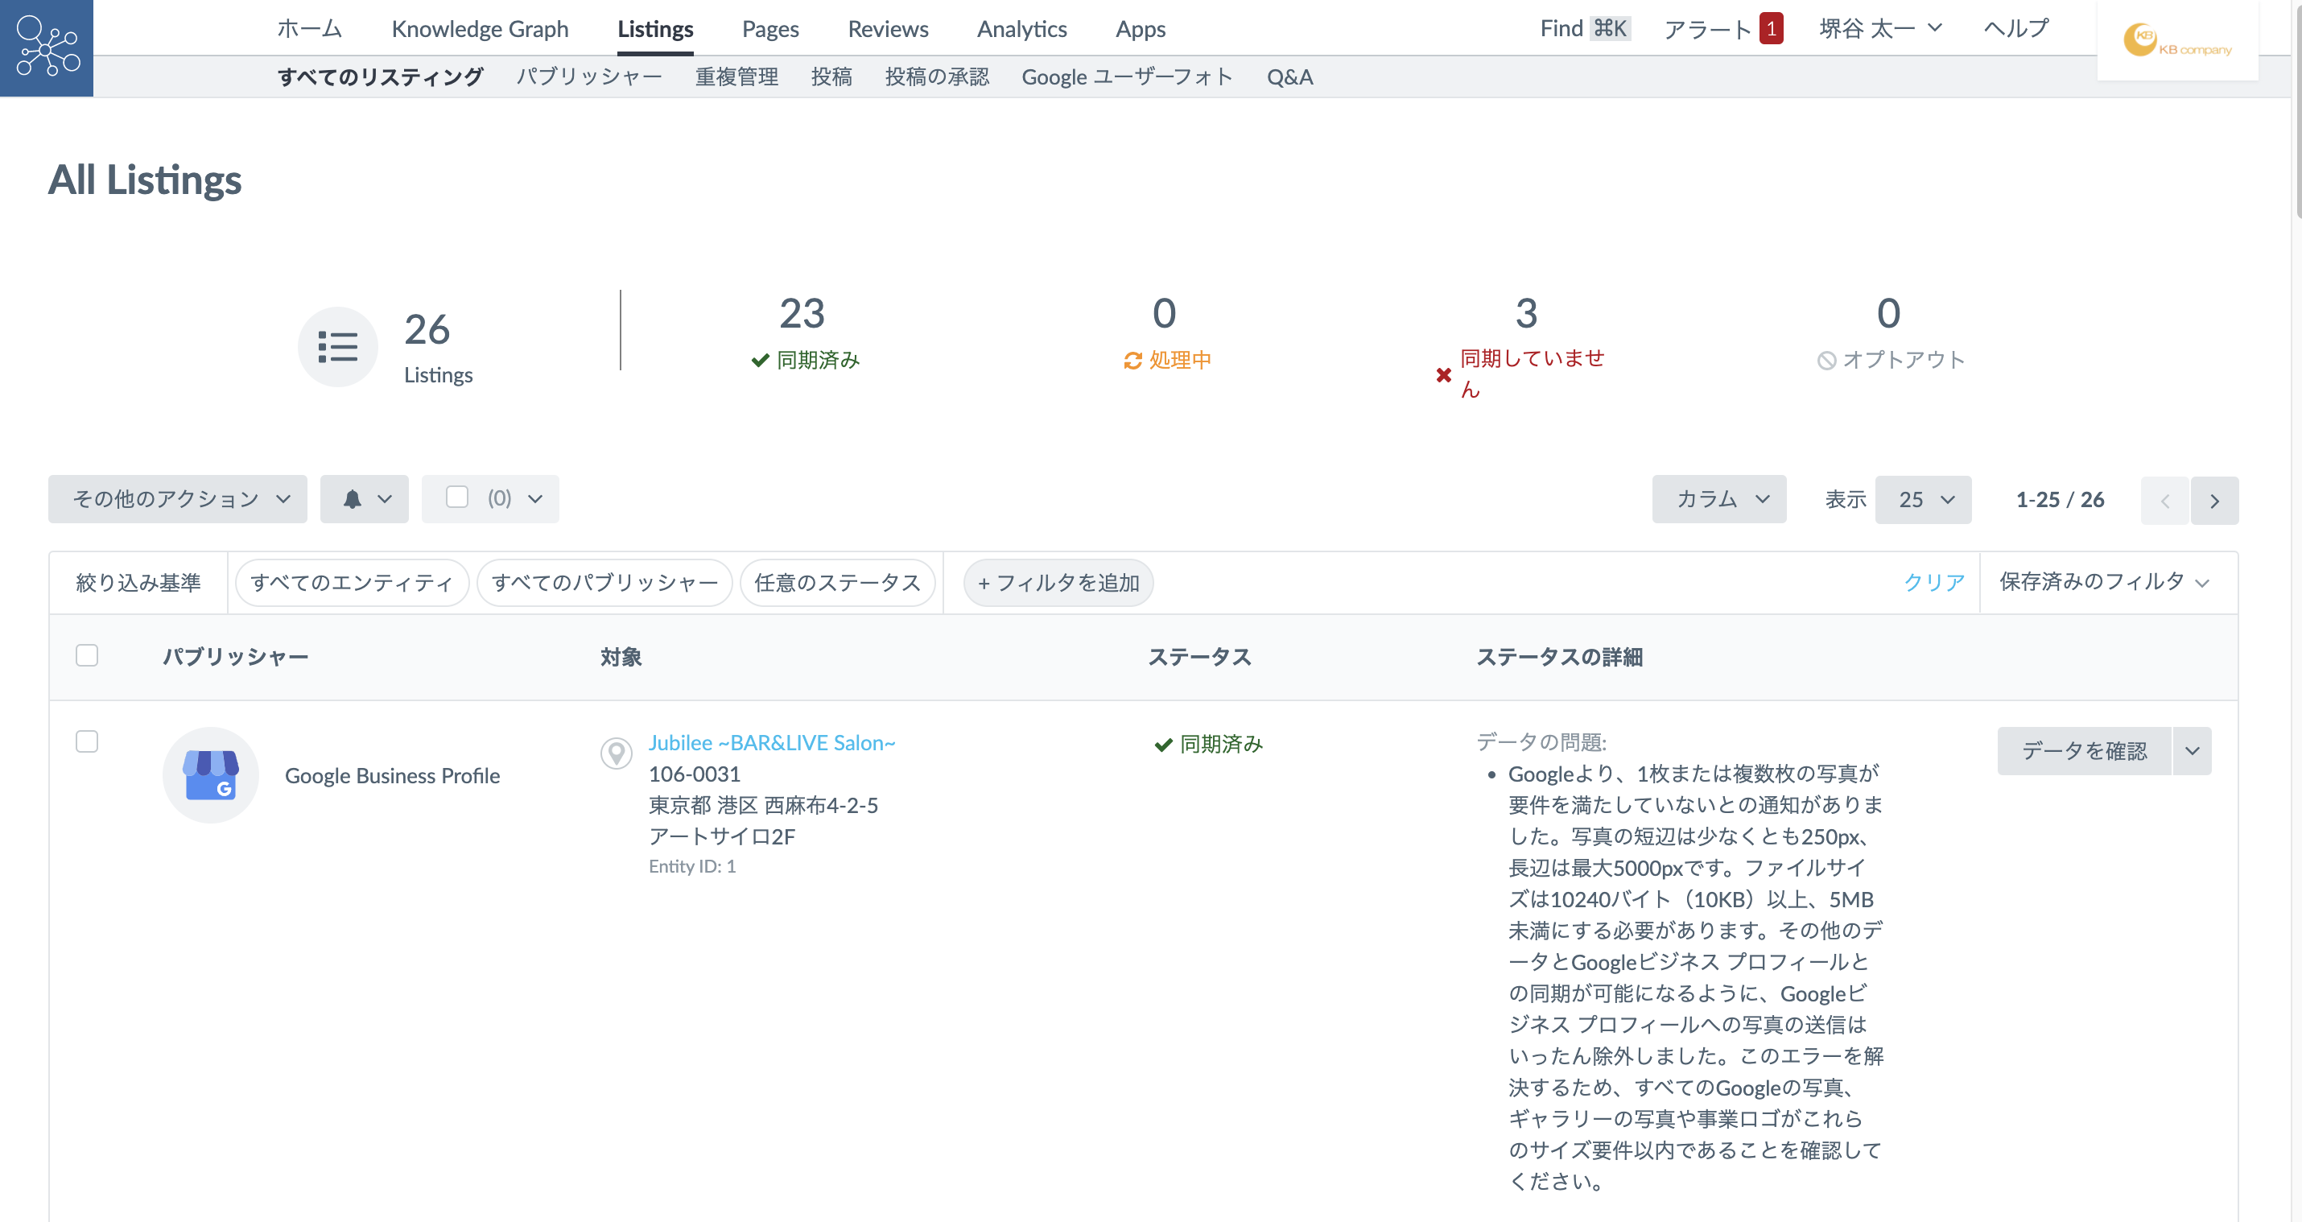Viewport: 2302px width, 1222px height.
Task: Switch to the Reviews tab
Action: click(x=887, y=29)
